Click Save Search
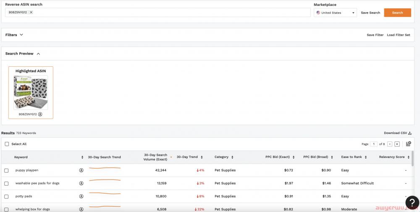 tap(370, 13)
